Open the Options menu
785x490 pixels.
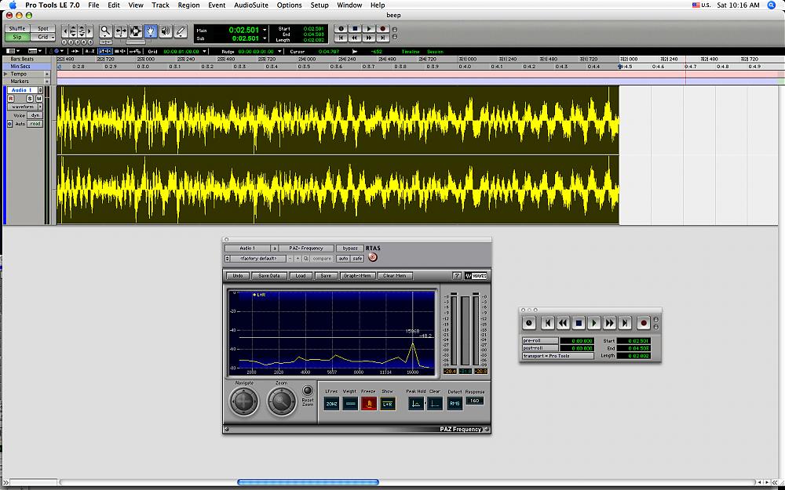pyautogui.click(x=290, y=5)
